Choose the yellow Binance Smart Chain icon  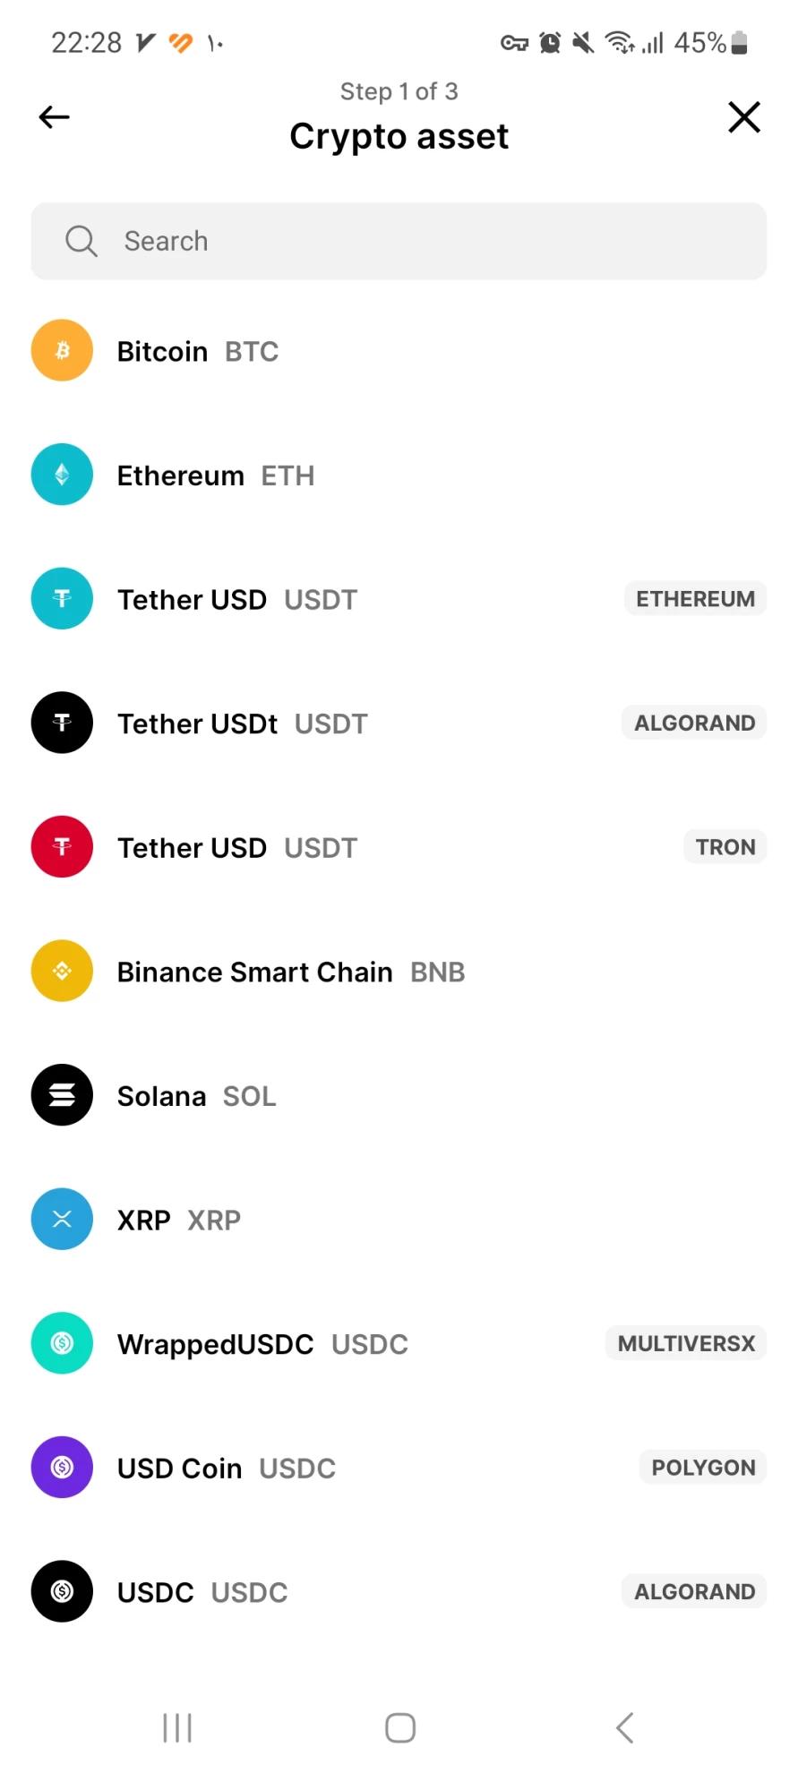62,971
